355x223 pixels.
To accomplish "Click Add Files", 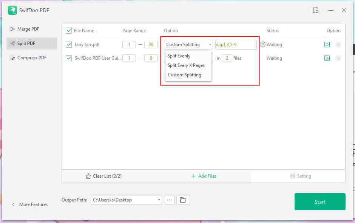I will pos(204,176).
